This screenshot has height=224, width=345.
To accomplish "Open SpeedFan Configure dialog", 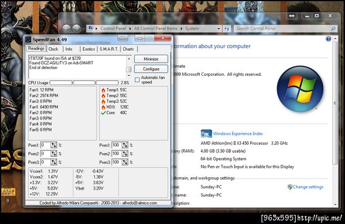I will [x=151, y=69].
